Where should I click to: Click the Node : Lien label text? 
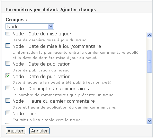point(25,113)
